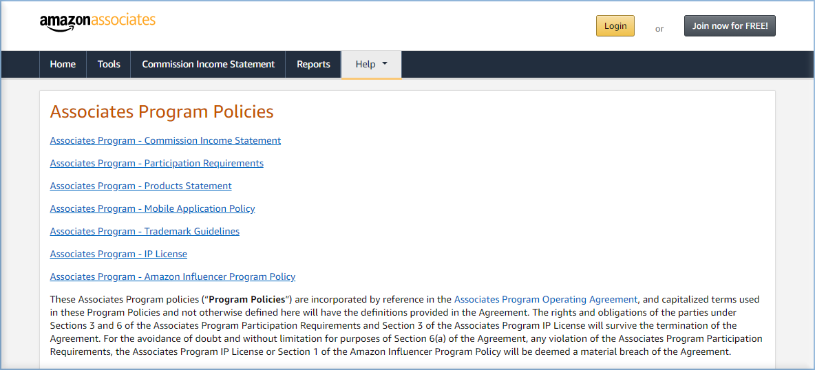The width and height of the screenshot is (815, 370).
Task: Click the Join now for FREE! button
Action: click(x=730, y=26)
